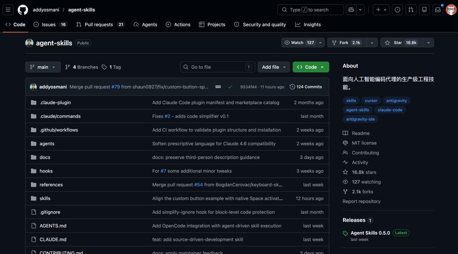This screenshot has height=254, width=458.
Task: Switch to the Actions tab
Action: 178,25
